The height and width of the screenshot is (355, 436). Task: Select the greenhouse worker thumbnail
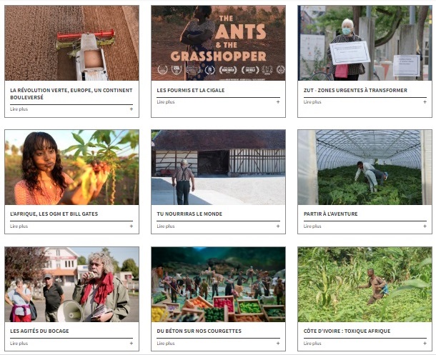click(365, 167)
